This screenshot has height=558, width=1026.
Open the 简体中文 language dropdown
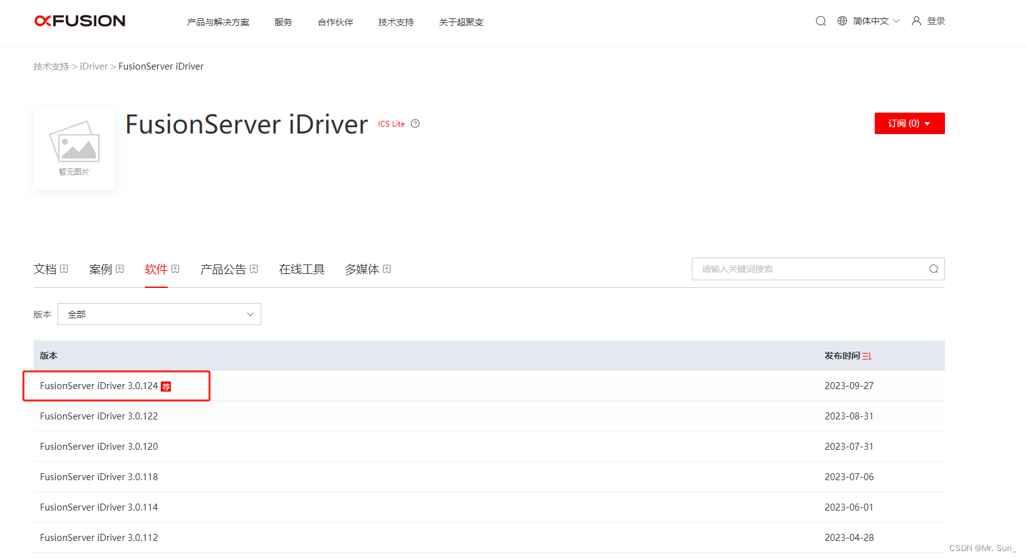click(876, 21)
